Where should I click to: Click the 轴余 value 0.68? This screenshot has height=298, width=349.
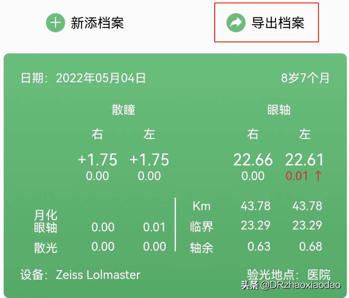[x=311, y=247]
